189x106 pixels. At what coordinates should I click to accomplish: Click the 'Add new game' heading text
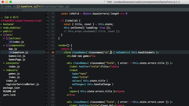(x=80, y=56)
